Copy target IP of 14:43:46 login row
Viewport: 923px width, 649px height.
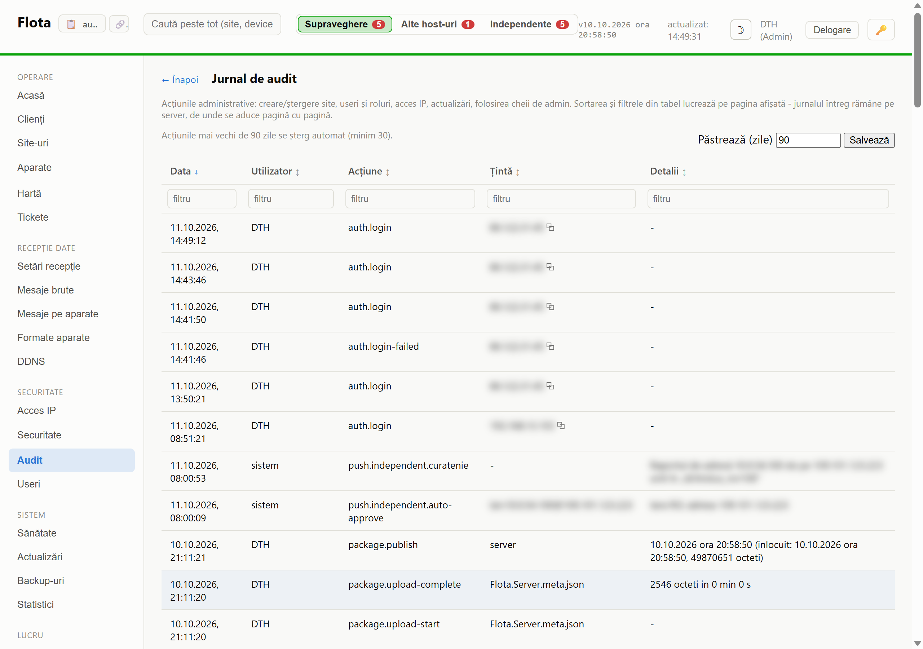[x=550, y=267]
